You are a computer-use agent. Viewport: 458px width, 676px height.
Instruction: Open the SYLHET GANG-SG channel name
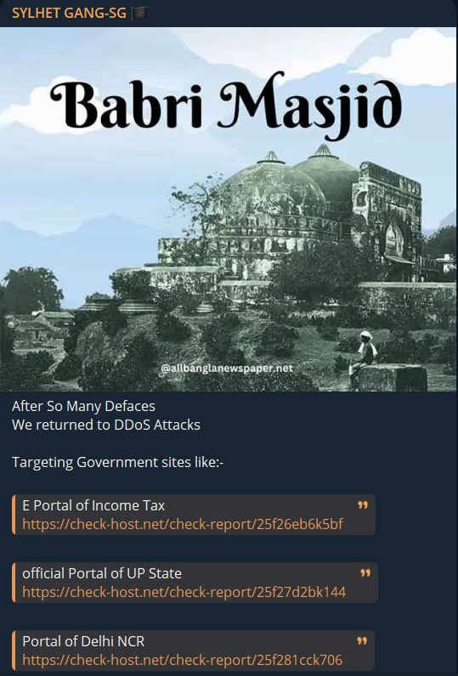coord(69,14)
